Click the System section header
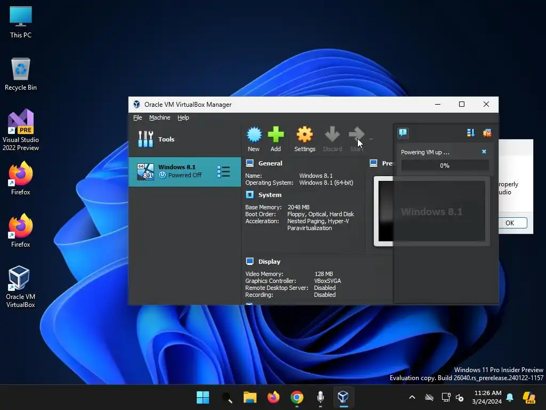The width and height of the screenshot is (546, 410). tap(270, 195)
